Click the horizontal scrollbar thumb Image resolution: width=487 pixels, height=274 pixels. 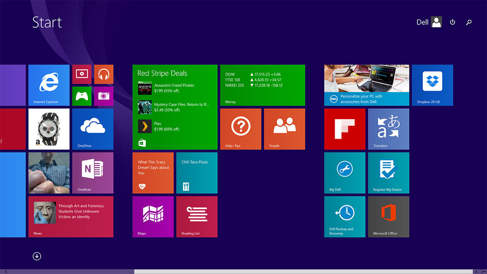pos(303,272)
